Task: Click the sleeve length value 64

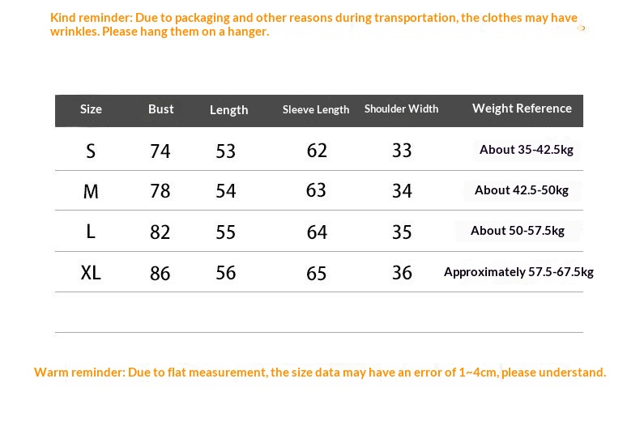Action: (x=317, y=232)
